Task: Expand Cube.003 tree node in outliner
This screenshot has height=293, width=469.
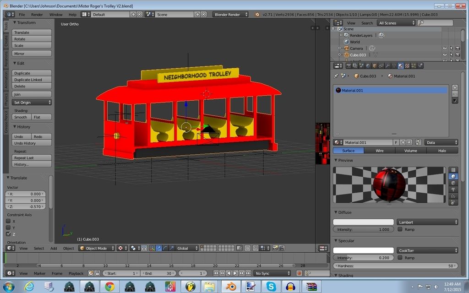Action: coord(339,55)
